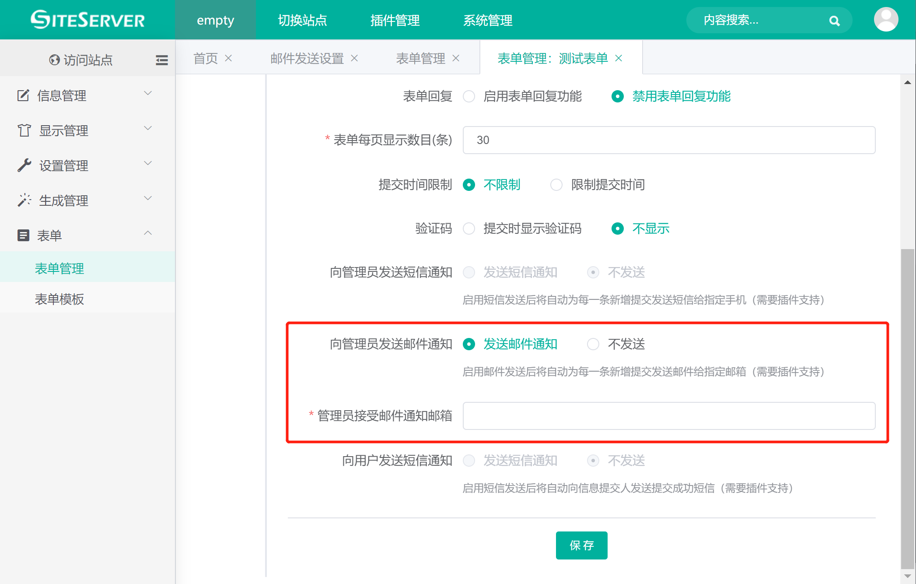916x584 pixels.
Task: Click the search magnifier icon
Action: tap(834, 21)
